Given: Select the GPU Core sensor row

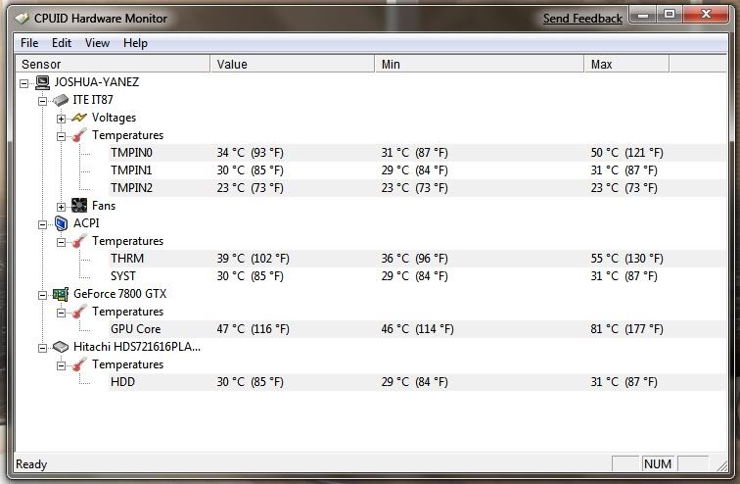Looking at the screenshot, I should click(417, 328).
